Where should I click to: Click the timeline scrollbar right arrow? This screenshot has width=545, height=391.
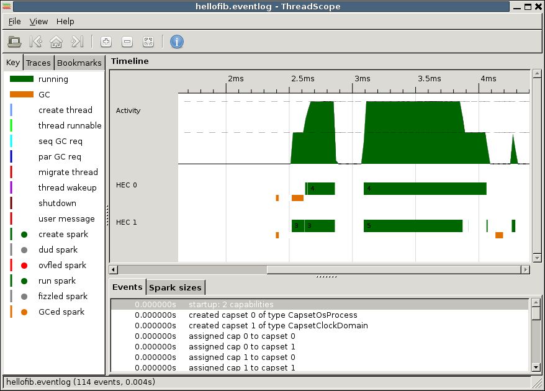coord(525,269)
